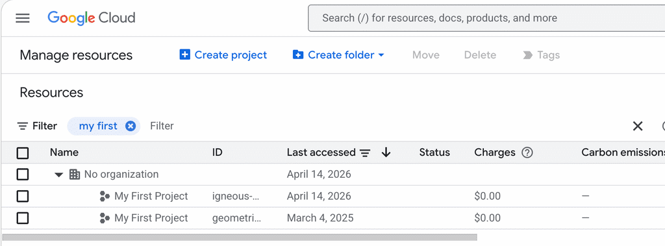Click the Resources section heading
The width and height of the screenshot is (665, 246).
click(x=51, y=92)
